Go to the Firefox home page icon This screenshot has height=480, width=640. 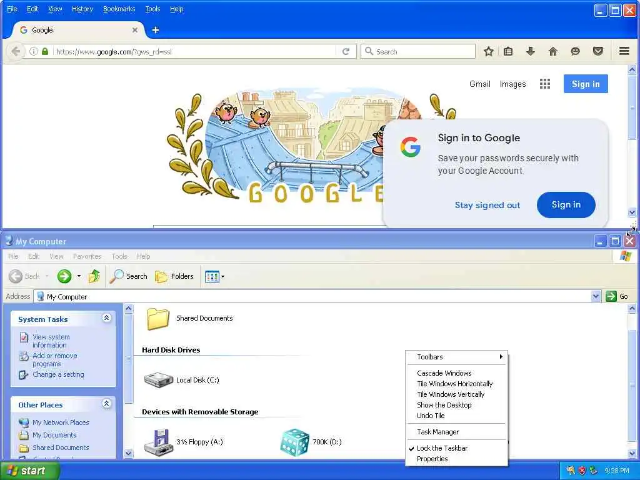[553, 51]
